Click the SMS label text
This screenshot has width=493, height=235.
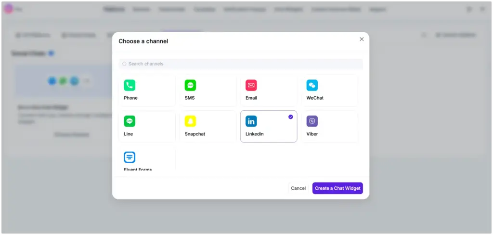pyautogui.click(x=190, y=98)
